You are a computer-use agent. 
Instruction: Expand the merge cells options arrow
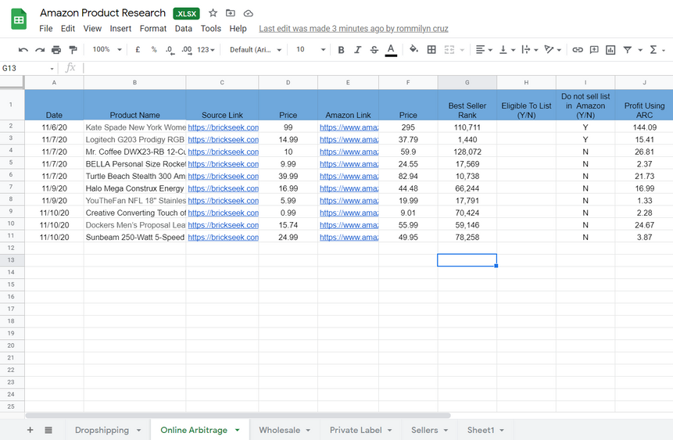462,50
